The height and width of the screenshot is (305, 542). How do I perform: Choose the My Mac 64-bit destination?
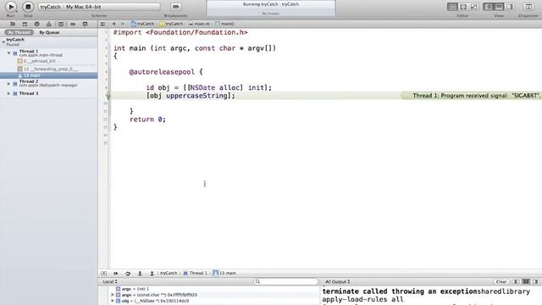coord(83,7)
